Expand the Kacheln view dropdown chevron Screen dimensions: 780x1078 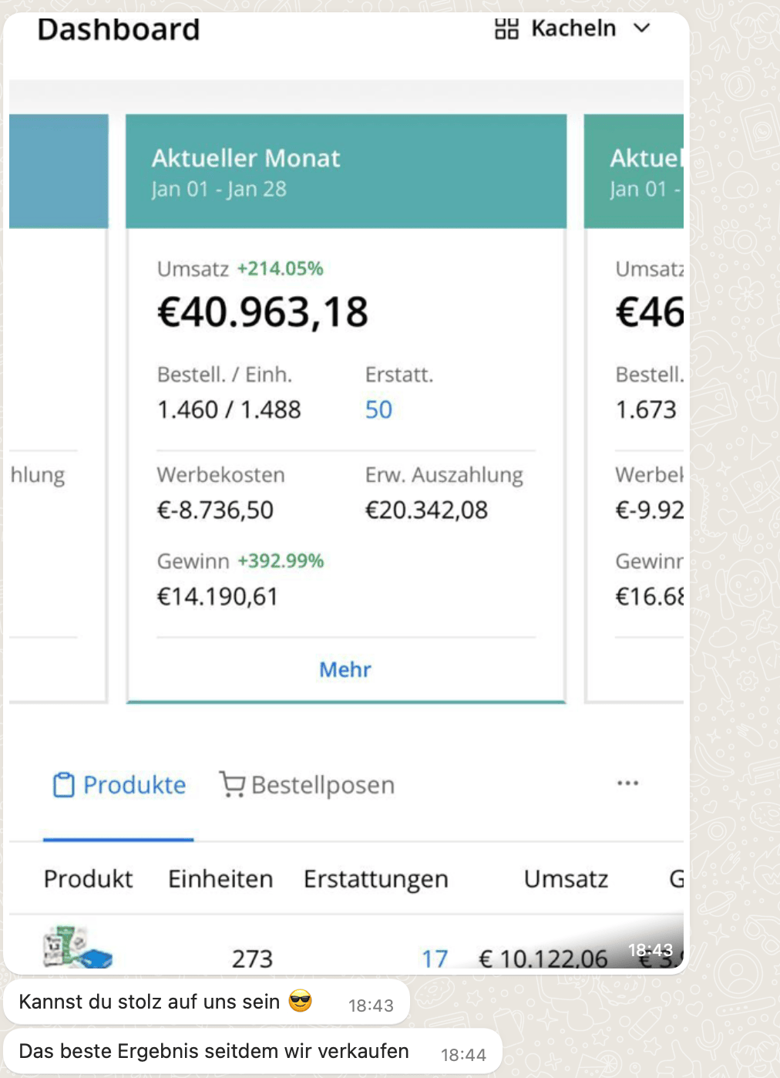pos(641,29)
